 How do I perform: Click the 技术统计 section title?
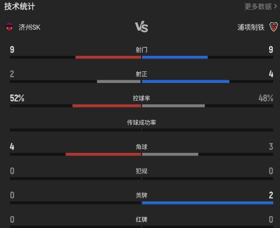(x=19, y=7)
